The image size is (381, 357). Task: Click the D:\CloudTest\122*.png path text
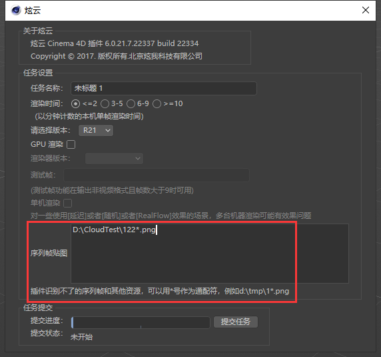(114, 230)
